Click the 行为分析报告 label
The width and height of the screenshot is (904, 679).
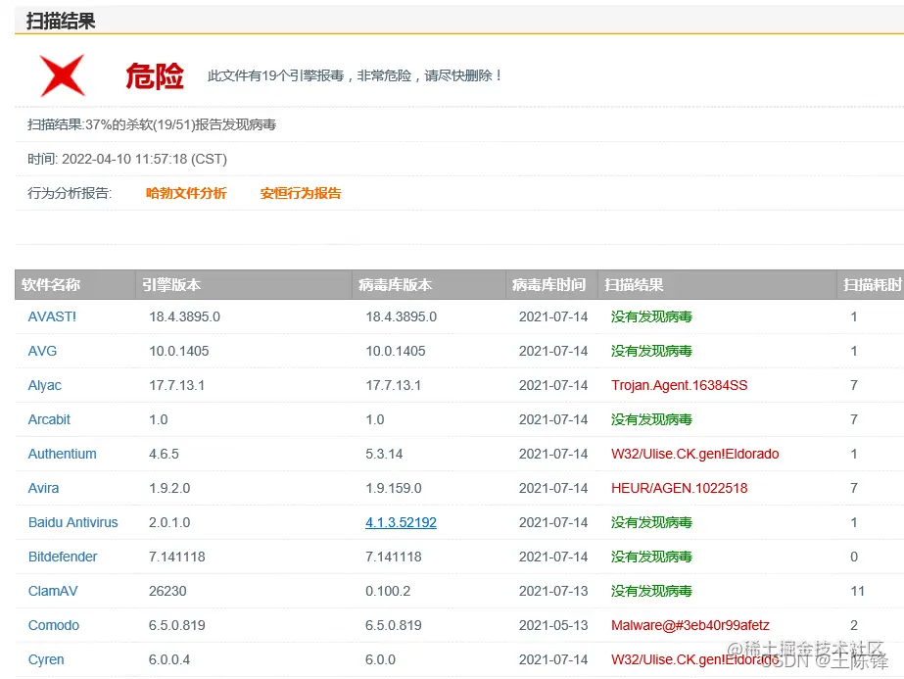click(x=70, y=193)
